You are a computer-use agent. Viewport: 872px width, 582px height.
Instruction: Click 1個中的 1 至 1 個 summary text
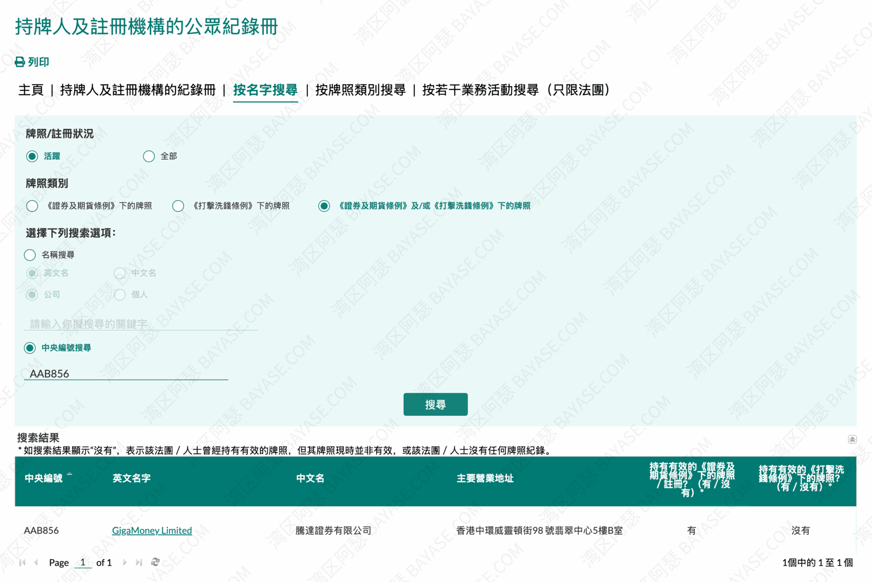point(818,562)
